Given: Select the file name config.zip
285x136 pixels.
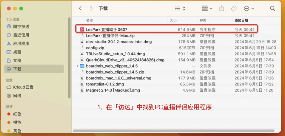Looking at the screenshot, I should pos(95,48).
